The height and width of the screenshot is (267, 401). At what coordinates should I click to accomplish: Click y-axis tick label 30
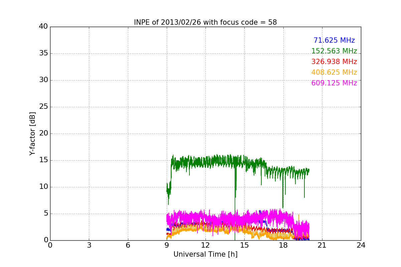(x=43, y=80)
